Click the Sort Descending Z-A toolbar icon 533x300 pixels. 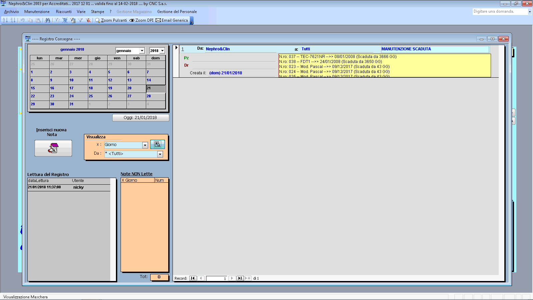pyautogui.click(x=13, y=20)
